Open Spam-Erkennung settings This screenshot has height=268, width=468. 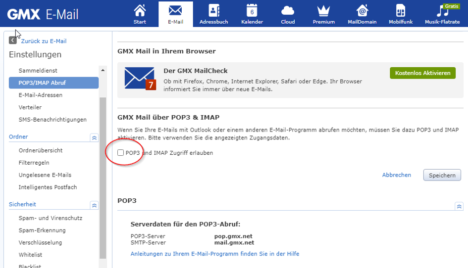pos(42,230)
